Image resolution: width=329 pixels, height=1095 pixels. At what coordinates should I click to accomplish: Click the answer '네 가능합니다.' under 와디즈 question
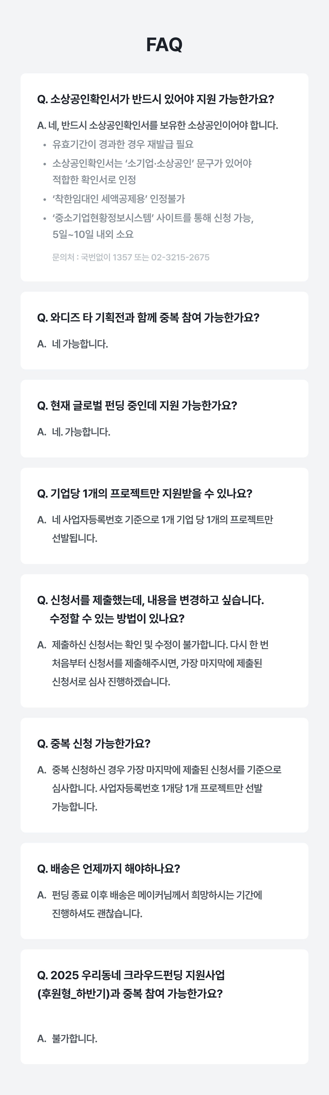pyautogui.click(x=80, y=344)
